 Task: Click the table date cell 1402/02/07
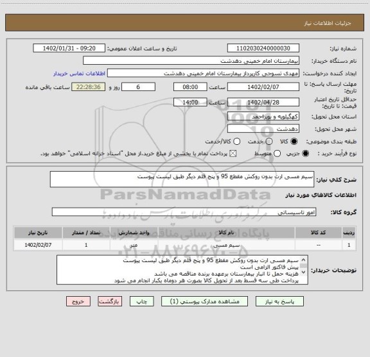(x=38, y=245)
